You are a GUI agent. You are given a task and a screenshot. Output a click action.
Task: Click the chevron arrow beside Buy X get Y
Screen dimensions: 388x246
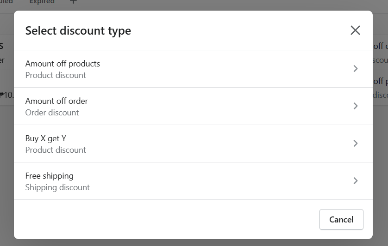pyautogui.click(x=355, y=144)
